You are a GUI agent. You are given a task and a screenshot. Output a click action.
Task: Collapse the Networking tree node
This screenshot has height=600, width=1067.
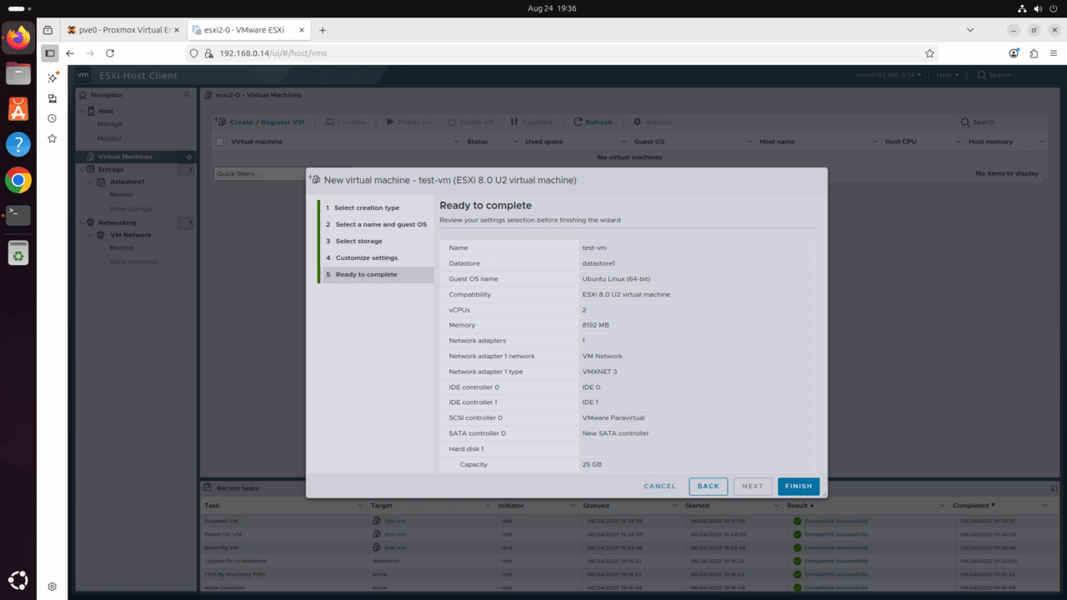coord(82,222)
